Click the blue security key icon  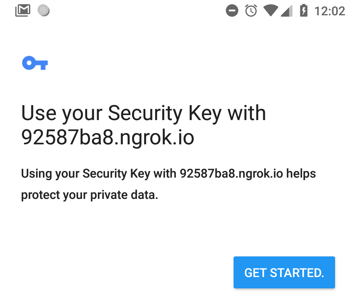tap(35, 63)
